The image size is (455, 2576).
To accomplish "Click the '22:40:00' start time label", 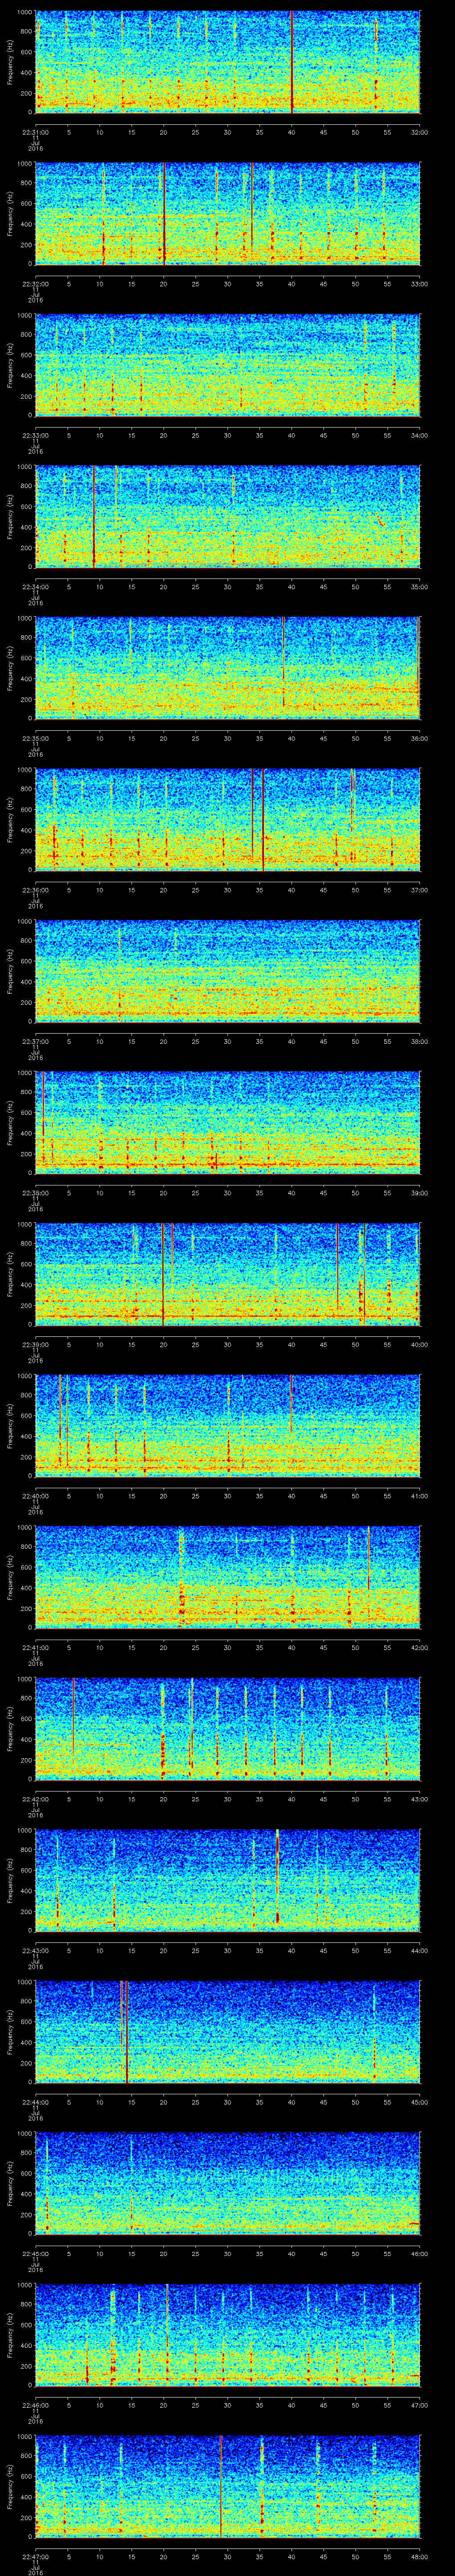I will 36,1496.
